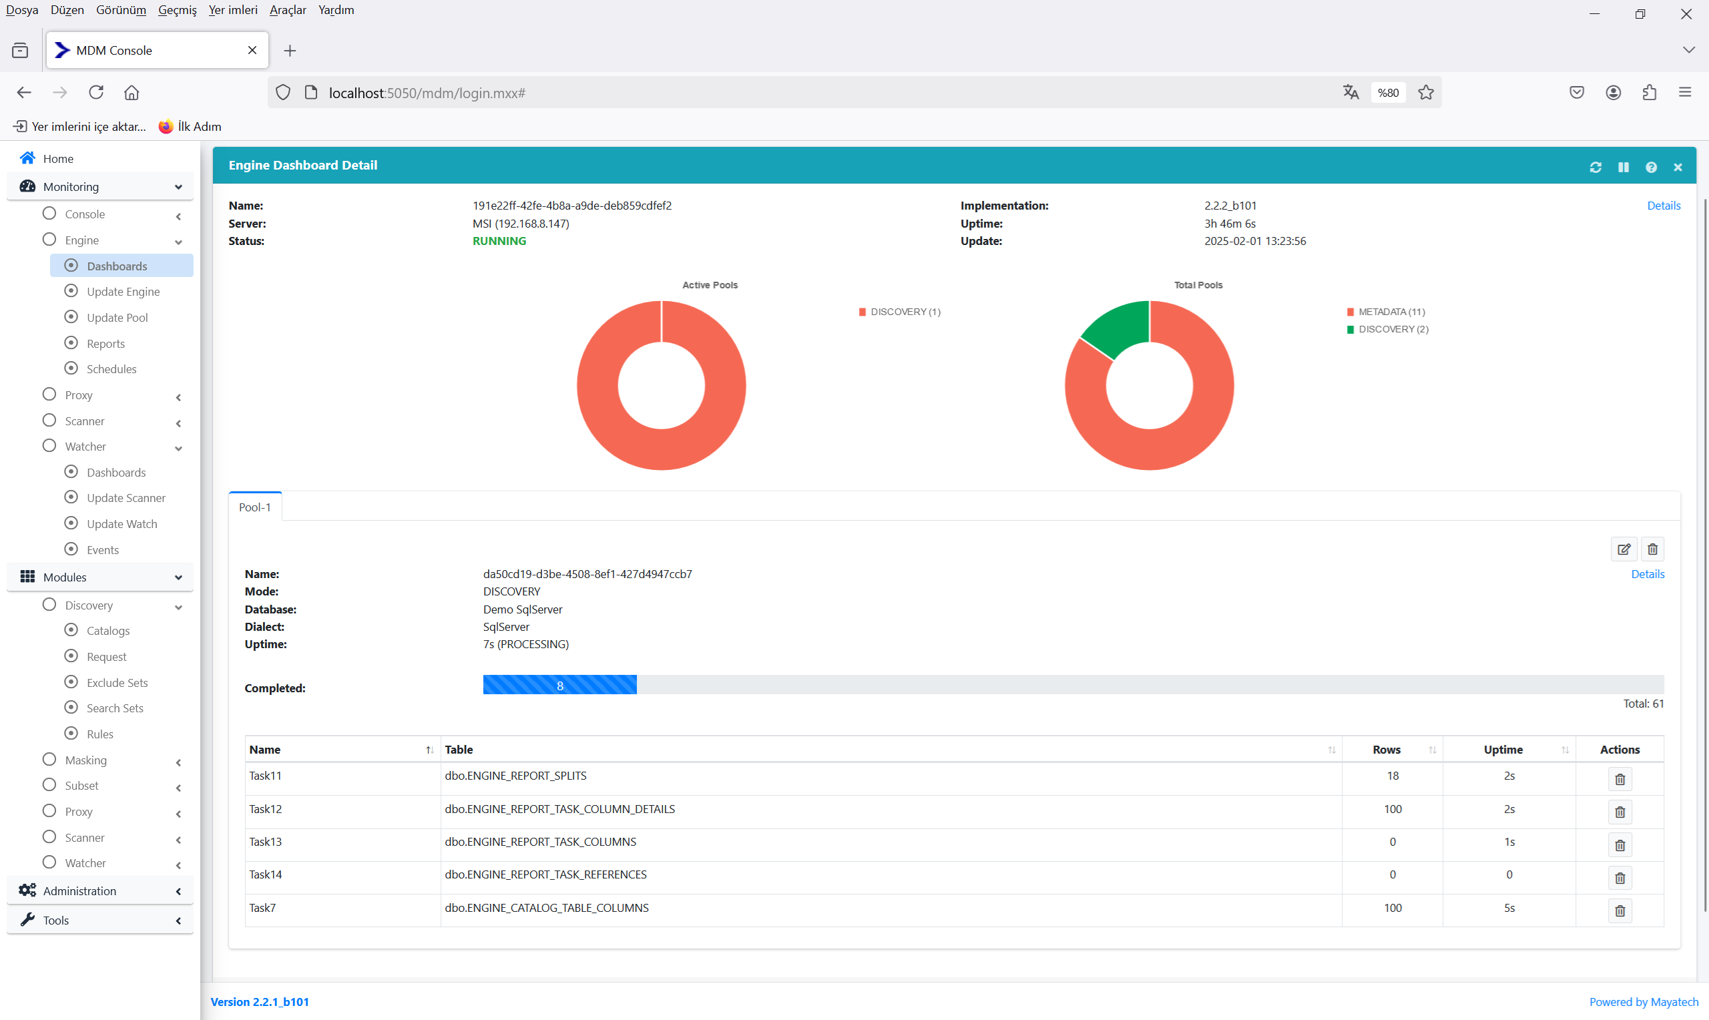Delete Task11 with its trash icon
Screen dimensions: 1709x1020
[1619, 779]
